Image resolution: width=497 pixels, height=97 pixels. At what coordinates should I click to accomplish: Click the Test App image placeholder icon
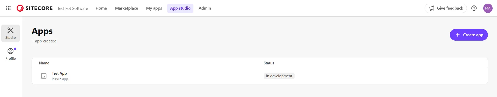[44, 76]
